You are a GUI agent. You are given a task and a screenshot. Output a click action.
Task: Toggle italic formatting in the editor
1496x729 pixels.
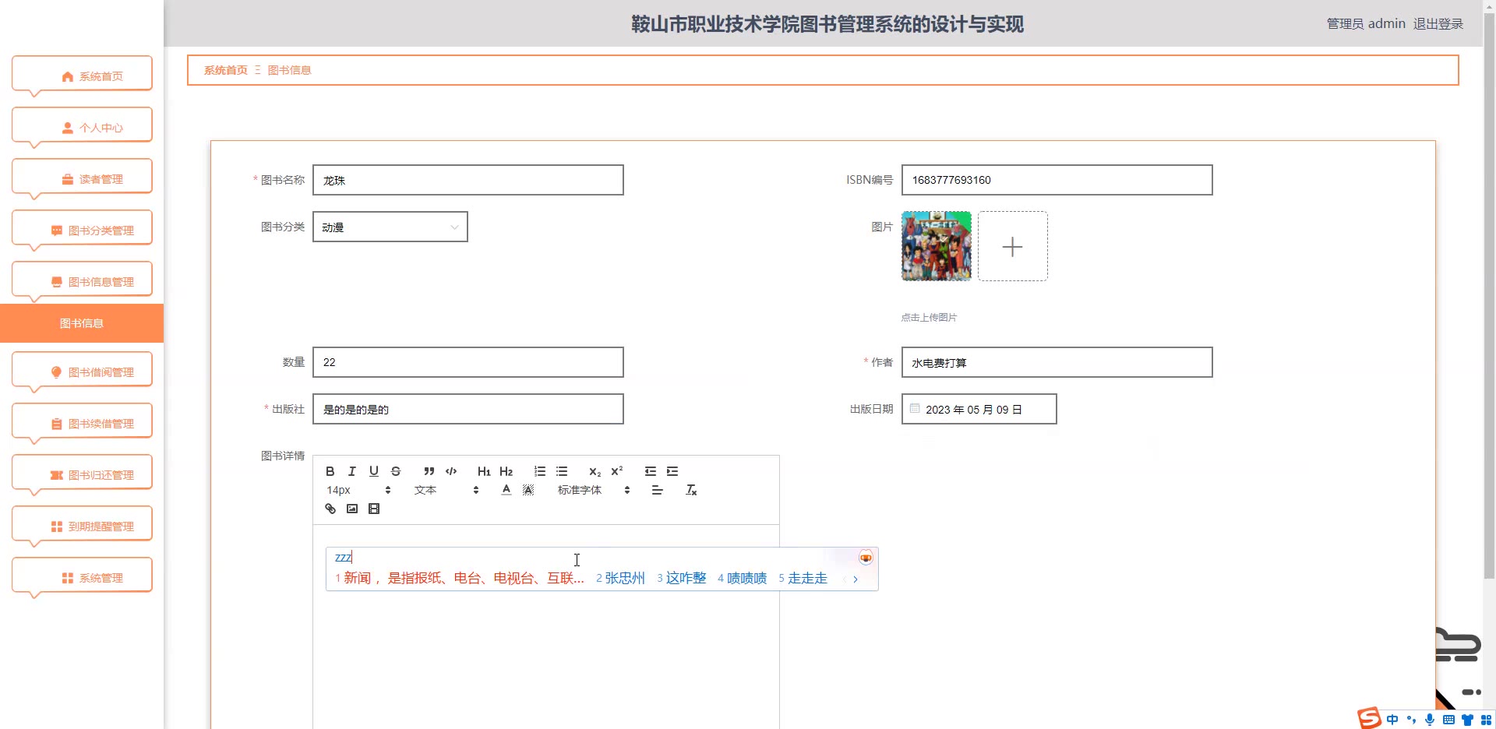coord(351,471)
